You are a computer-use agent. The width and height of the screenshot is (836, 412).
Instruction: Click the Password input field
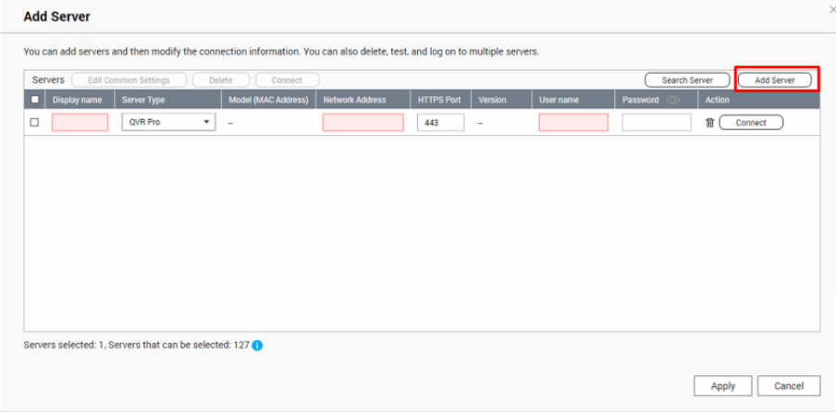pyautogui.click(x=657, y=123)
